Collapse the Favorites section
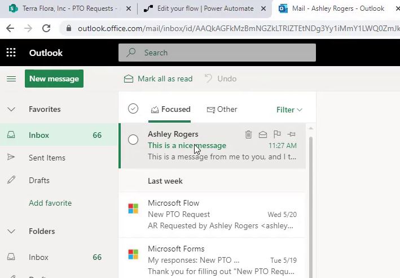Viewport: 400px width, 278px height. tap(11, 110)
